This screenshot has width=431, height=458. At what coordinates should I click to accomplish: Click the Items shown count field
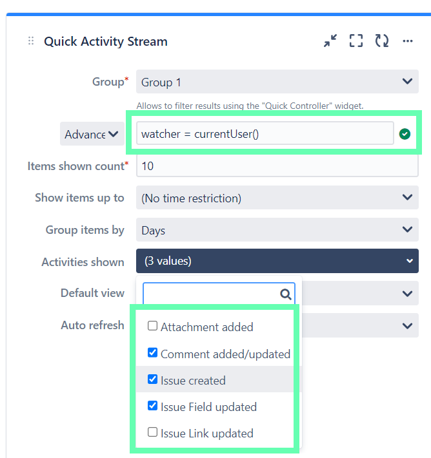277,166
